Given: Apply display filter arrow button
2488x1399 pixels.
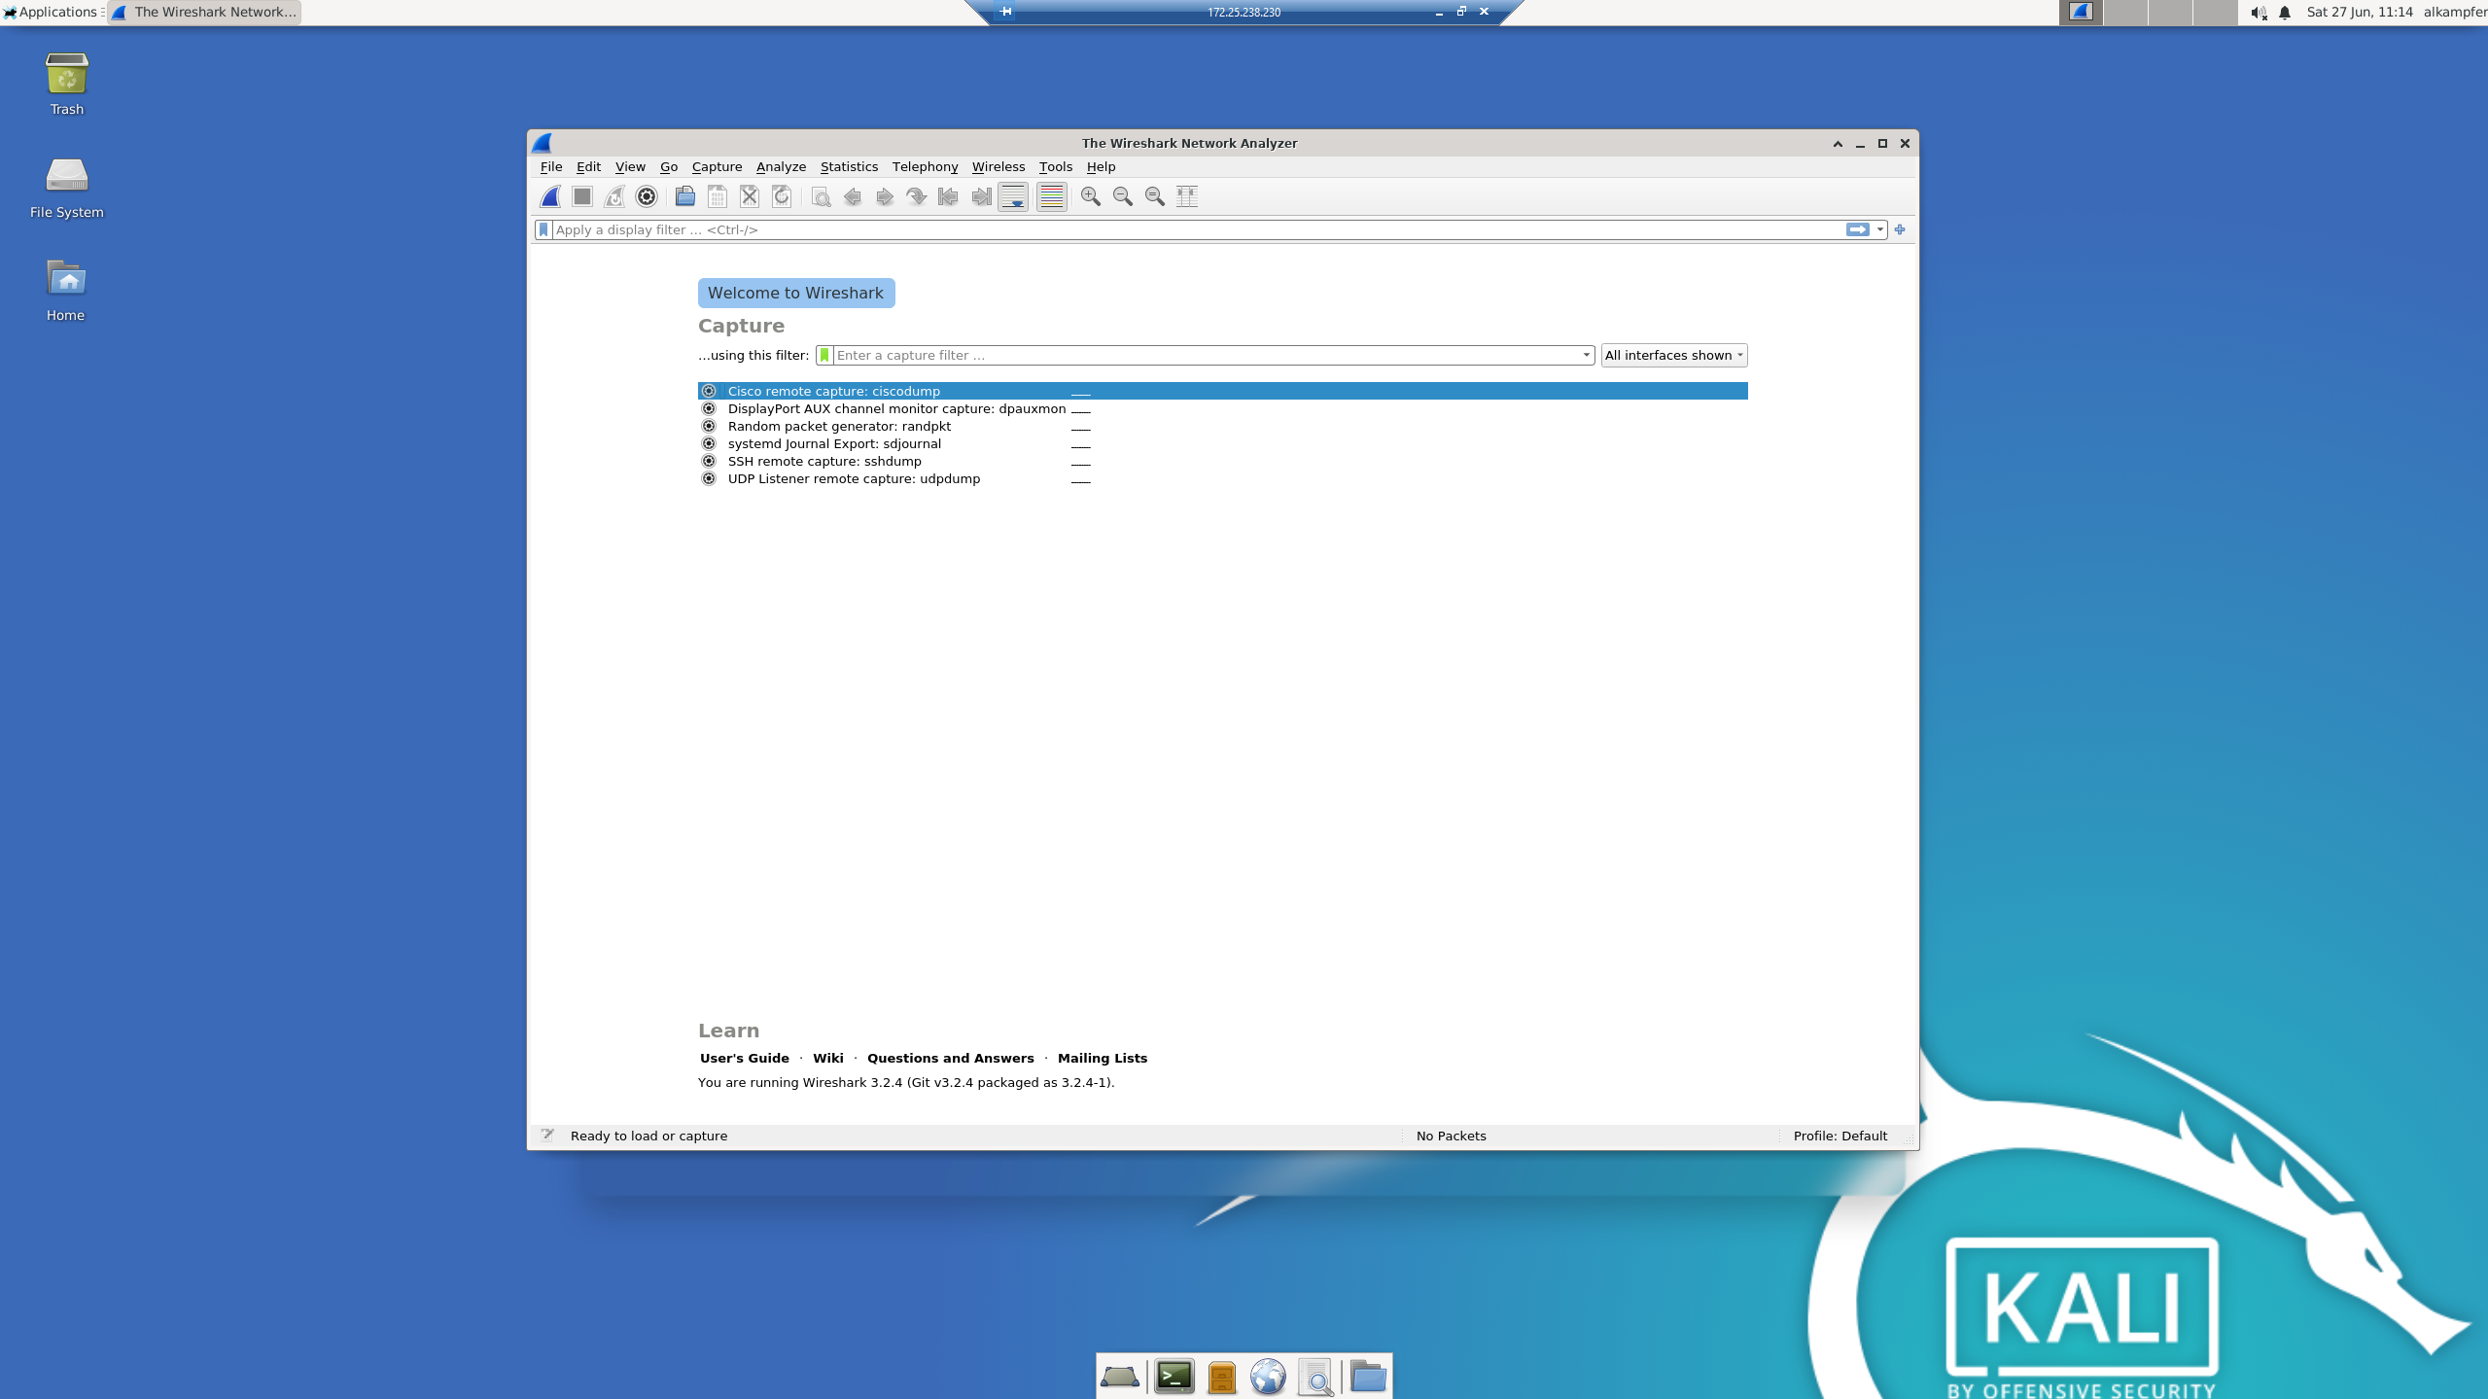Looking at the screenshot, I should tap(1857, 230).
